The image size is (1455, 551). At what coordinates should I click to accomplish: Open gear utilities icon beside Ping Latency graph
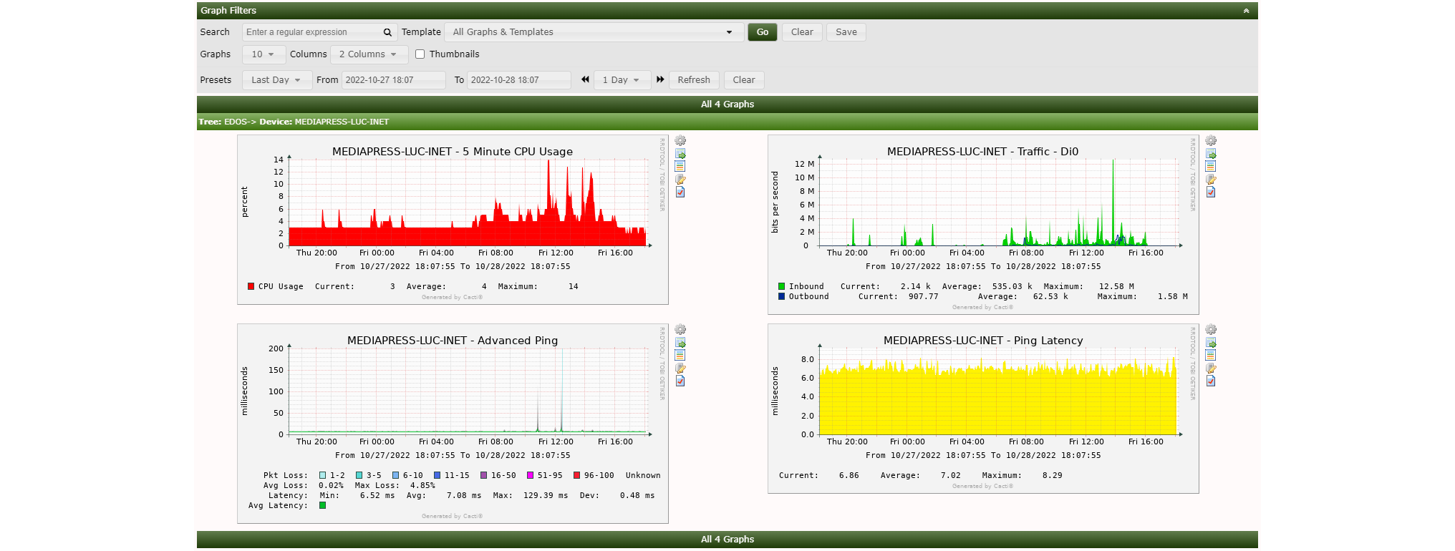(x=1211, y=330)
